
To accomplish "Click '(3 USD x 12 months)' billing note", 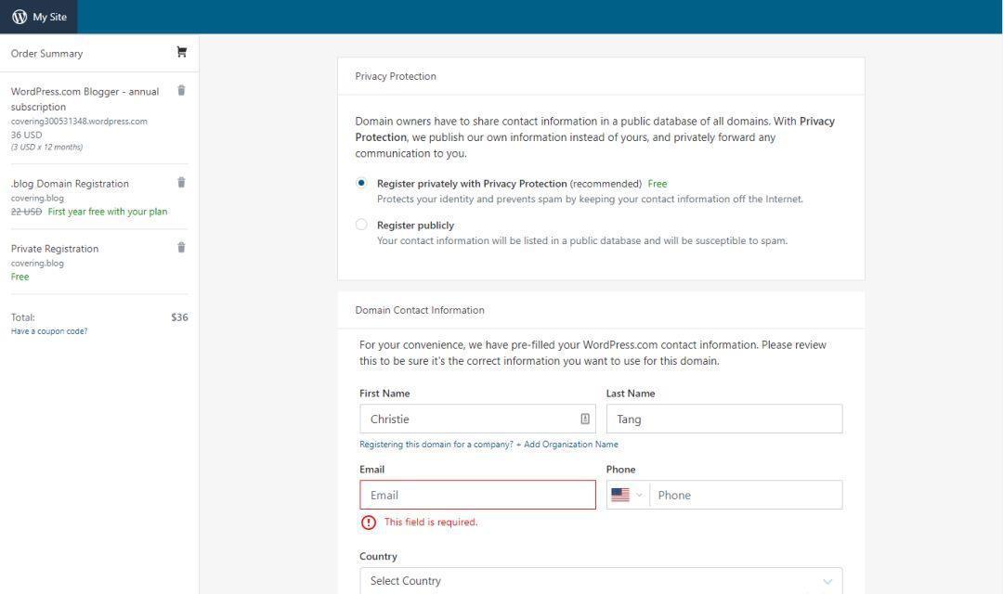I will pyautogui.click(x=46, y=147).
